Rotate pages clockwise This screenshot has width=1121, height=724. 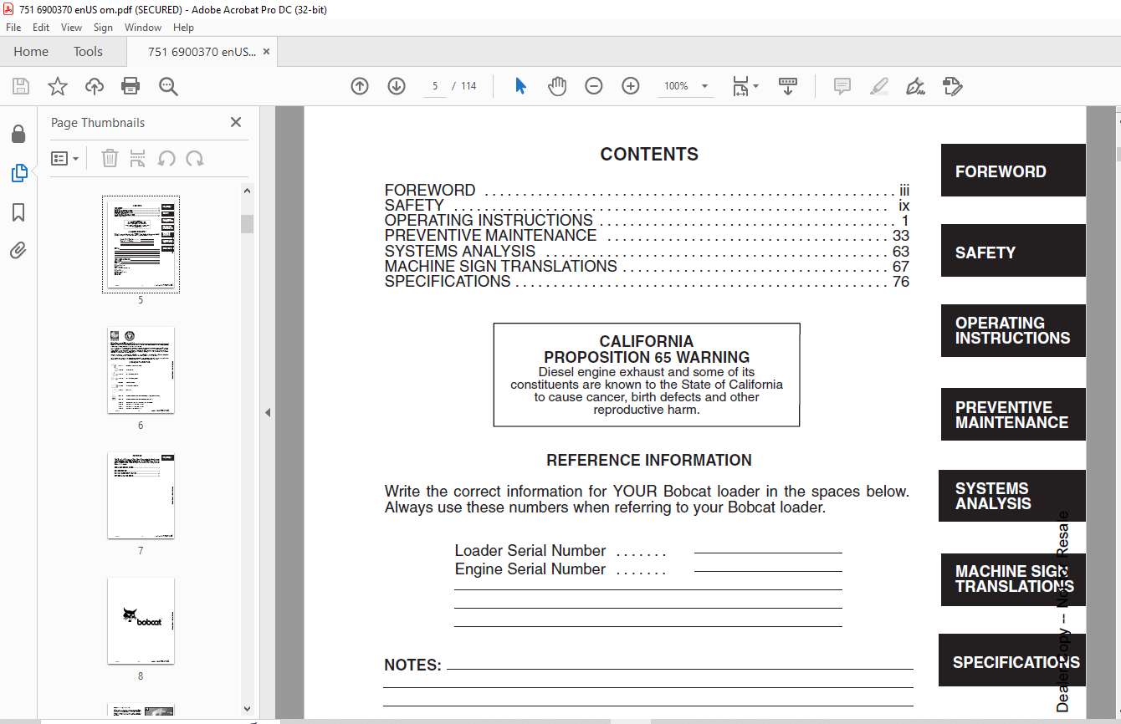(195, 158)
